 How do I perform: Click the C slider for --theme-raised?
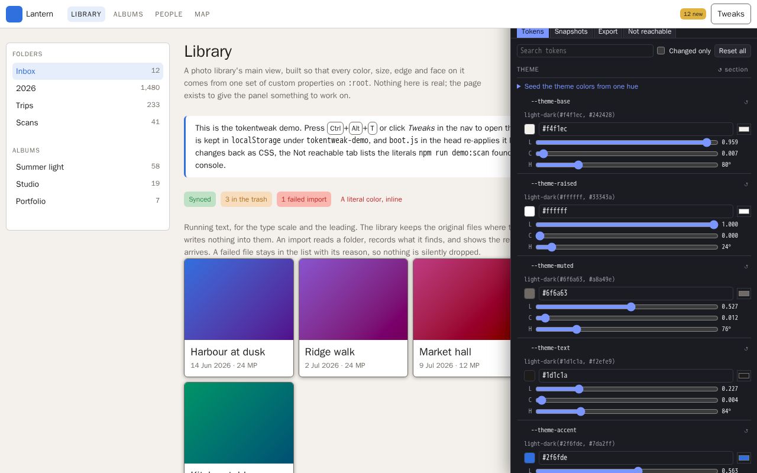pyautogui.click(x=627, y=236)
